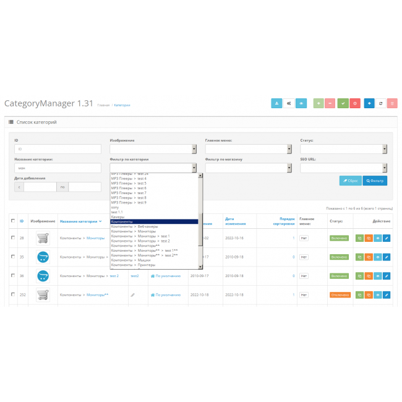This screenshot has width=402, height=402.
Task: Choose 'Компоненты > Веб-камеры' in dropdown list
Action: [134, 226]
